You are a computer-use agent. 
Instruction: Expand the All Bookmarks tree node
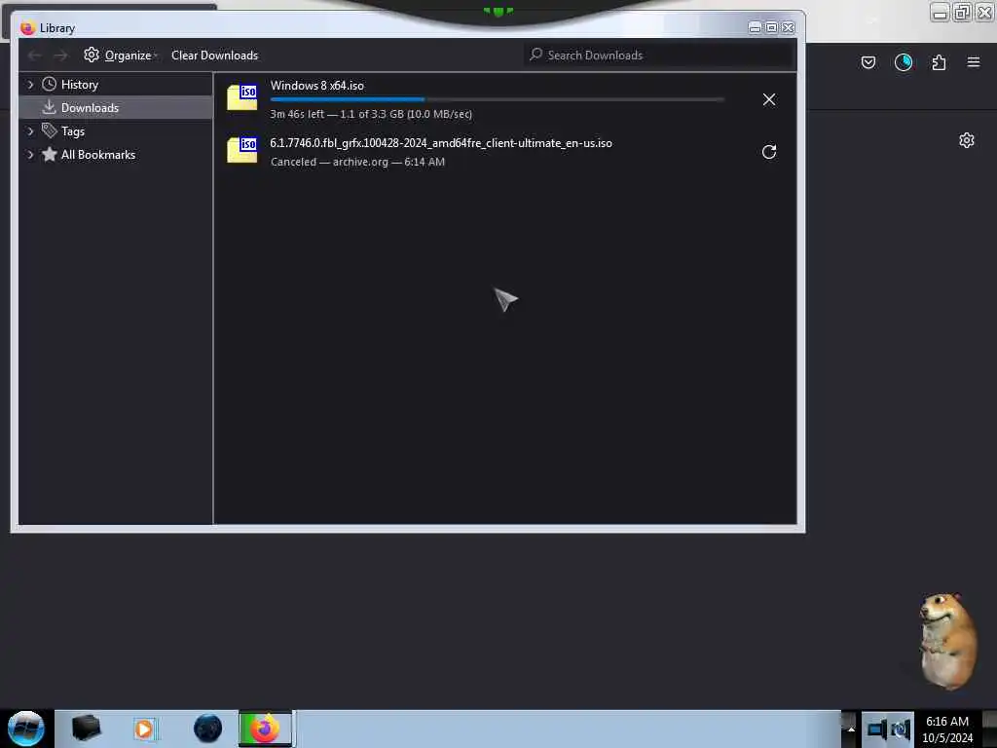30,155
